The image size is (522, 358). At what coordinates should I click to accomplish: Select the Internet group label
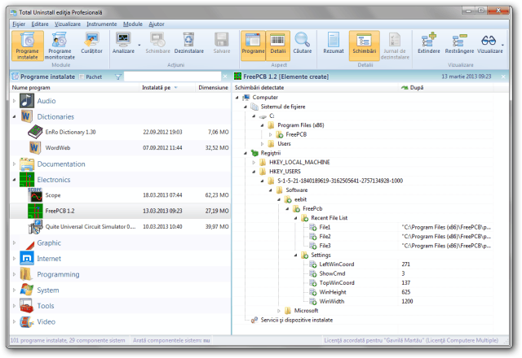pyautogui.click(x=49, y=259)
